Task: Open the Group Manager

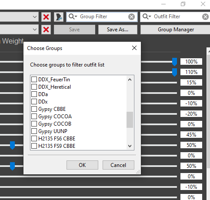Action: (176, 30)
